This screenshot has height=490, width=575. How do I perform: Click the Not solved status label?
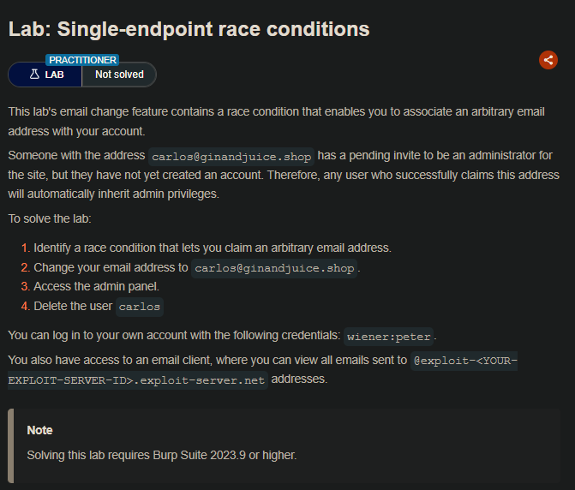[119, 75]
